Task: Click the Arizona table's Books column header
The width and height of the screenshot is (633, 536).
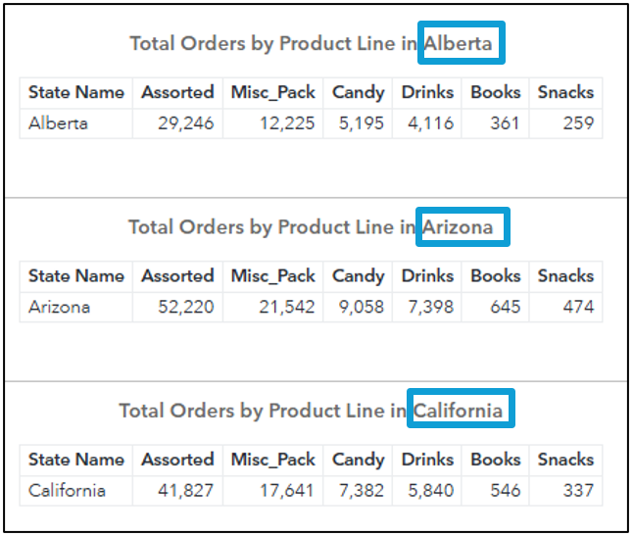Action: [x=496, y=276]
